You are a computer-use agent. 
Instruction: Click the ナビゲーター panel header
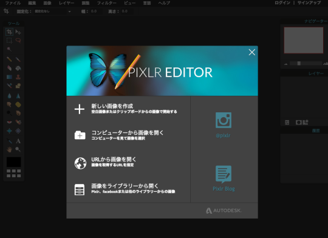pos(315,21)
